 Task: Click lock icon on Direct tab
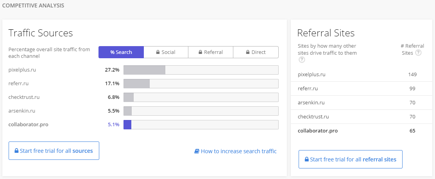(x=248, y=52)
